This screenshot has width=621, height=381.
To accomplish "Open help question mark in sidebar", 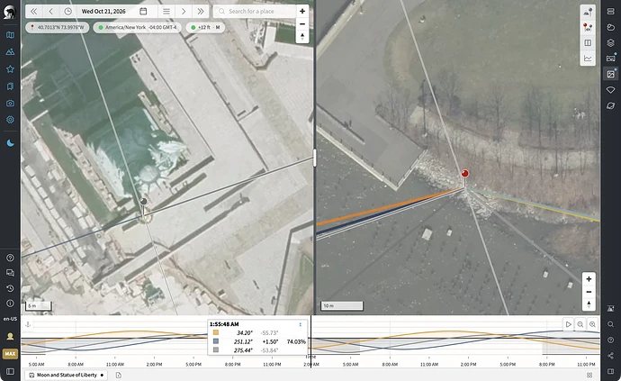I will (10, 258).
